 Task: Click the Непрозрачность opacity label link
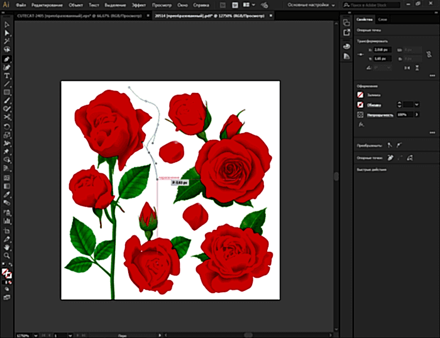pyautogui.click(x=380, y=115)
